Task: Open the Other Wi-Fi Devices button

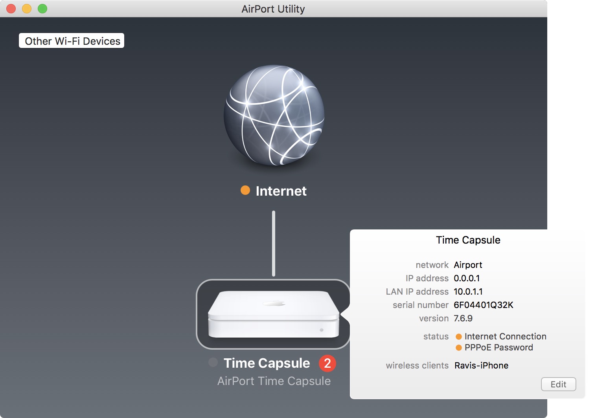Action: 72,41
